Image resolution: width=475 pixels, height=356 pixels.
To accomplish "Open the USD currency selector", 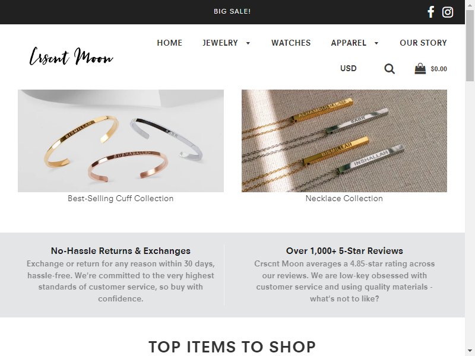I will coord(349,68).
